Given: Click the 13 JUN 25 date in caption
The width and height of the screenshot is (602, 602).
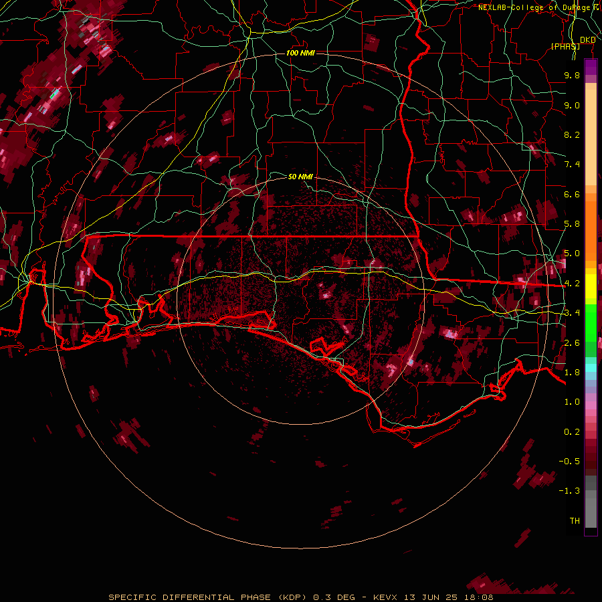Looking at the screenshot, I should (x=432, y=597).
